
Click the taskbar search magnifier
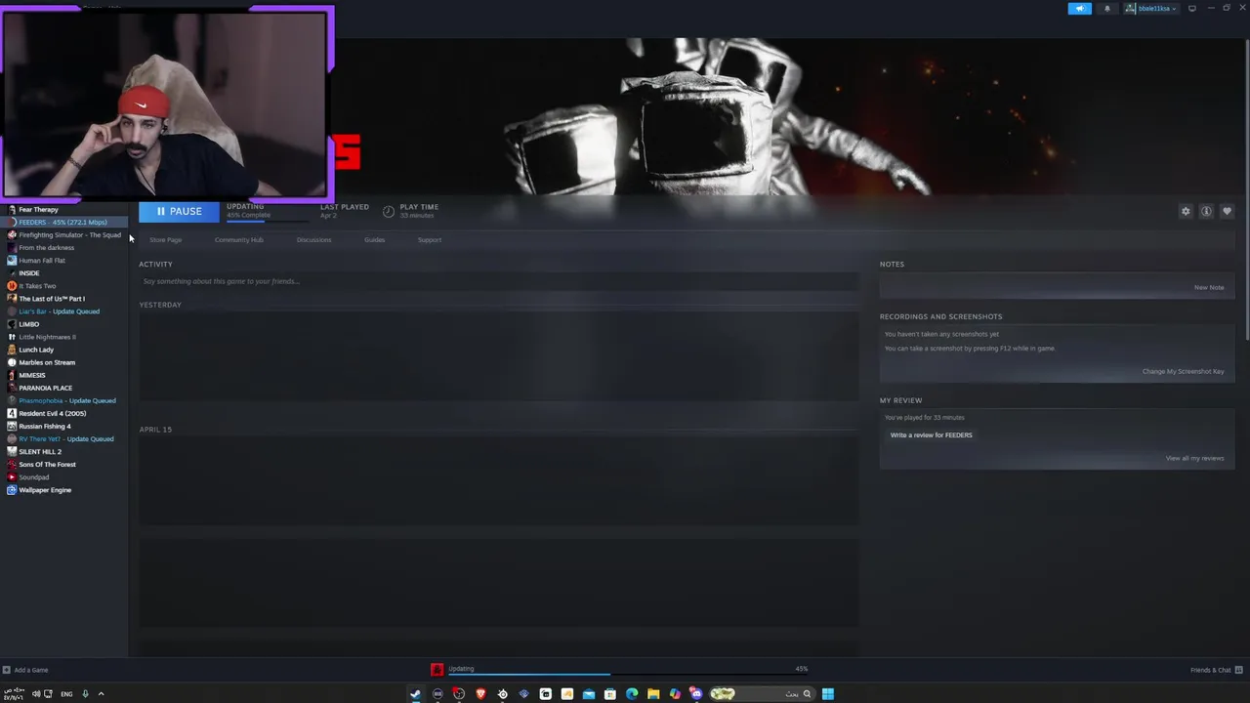(807, 693)
